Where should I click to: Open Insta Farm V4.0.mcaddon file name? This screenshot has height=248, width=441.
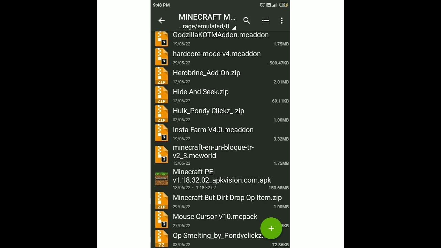coord(213,130)
